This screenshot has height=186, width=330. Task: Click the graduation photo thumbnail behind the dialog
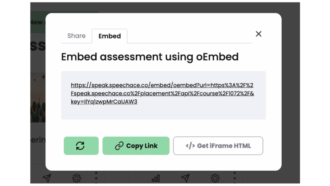click(38, 97)
